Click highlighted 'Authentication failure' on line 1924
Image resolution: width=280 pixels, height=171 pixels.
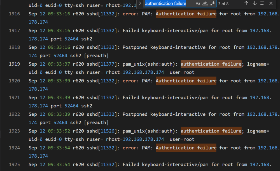coord(186,148)
